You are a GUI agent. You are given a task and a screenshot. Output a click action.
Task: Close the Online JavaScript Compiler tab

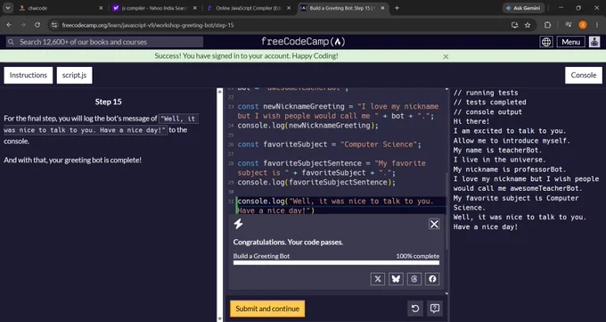(289, 8)
